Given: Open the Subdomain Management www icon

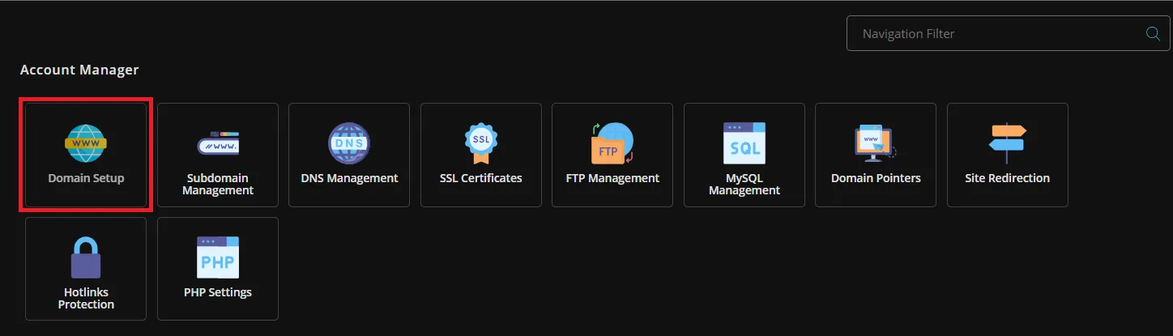Looking at the screenshot, I should click(x=218, y=144).
